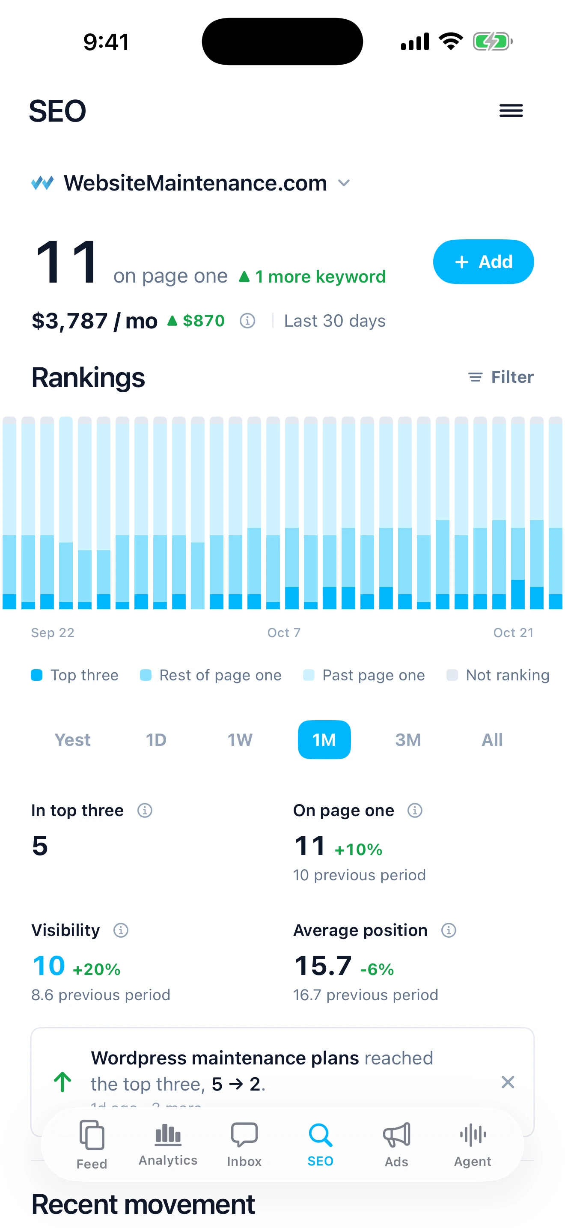Open the Rankings Filter control
Viewport: 565px width, 1228px height.
coord(501,377)
